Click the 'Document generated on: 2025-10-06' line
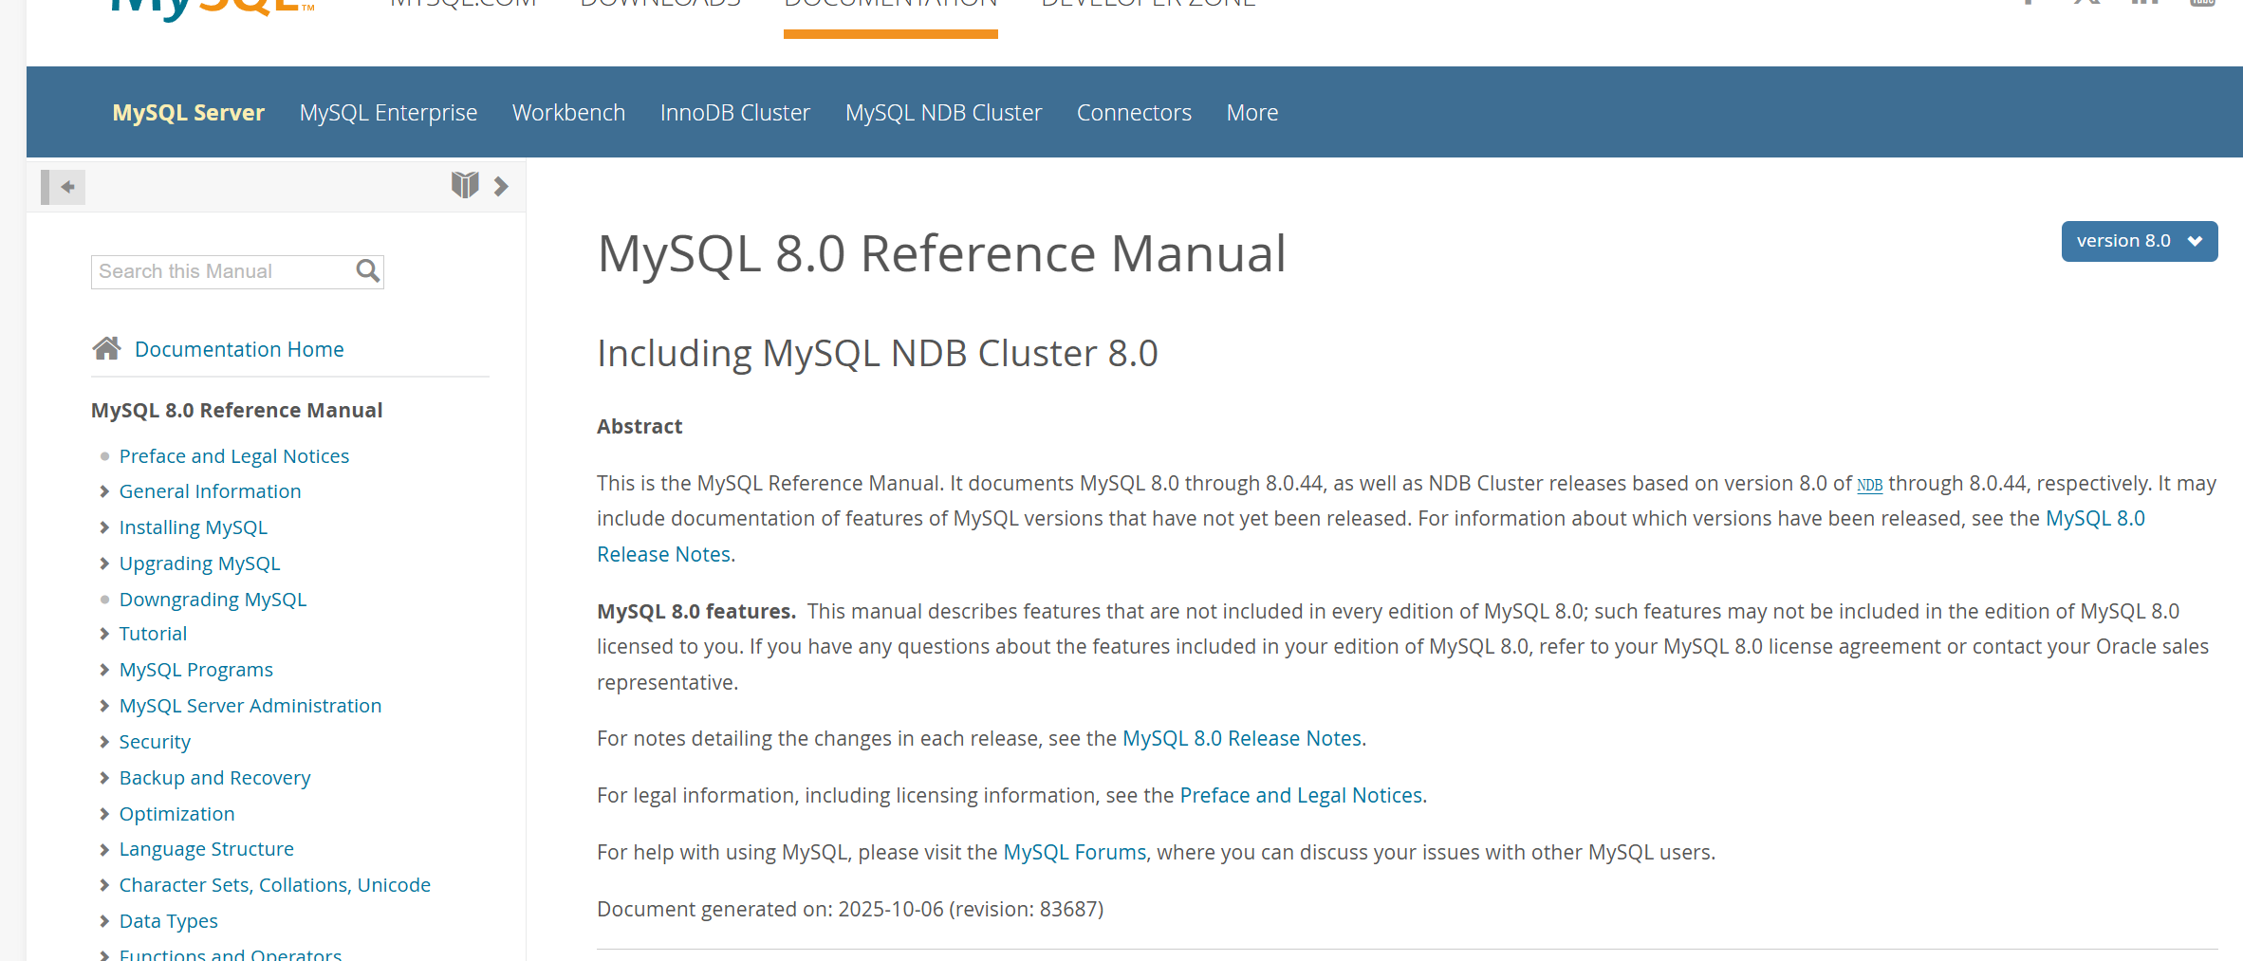Viewport: 2243px width, 961px height. pos(850,910)
